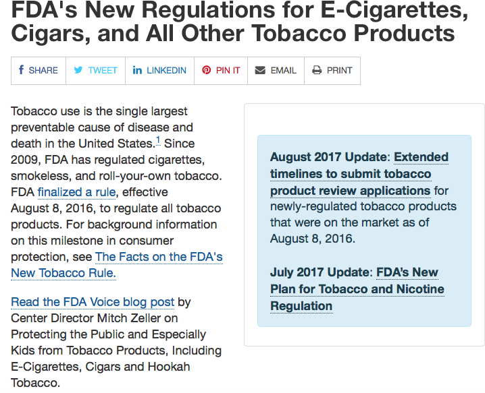The width and height of the screenshot is (485, 393).
Task: Click the Pinterest logo icon
Action: coord(207,70)
